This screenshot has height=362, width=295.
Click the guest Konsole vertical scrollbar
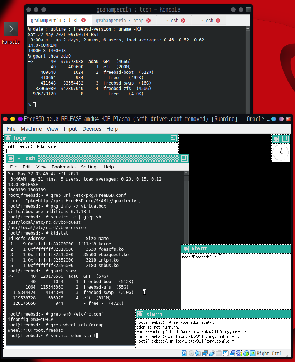[186, 209]
